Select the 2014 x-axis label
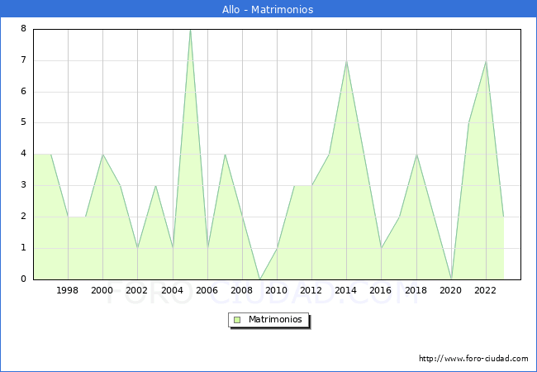Image resolution: width=537 pixels, height=372 pixels. click(346, 290)
